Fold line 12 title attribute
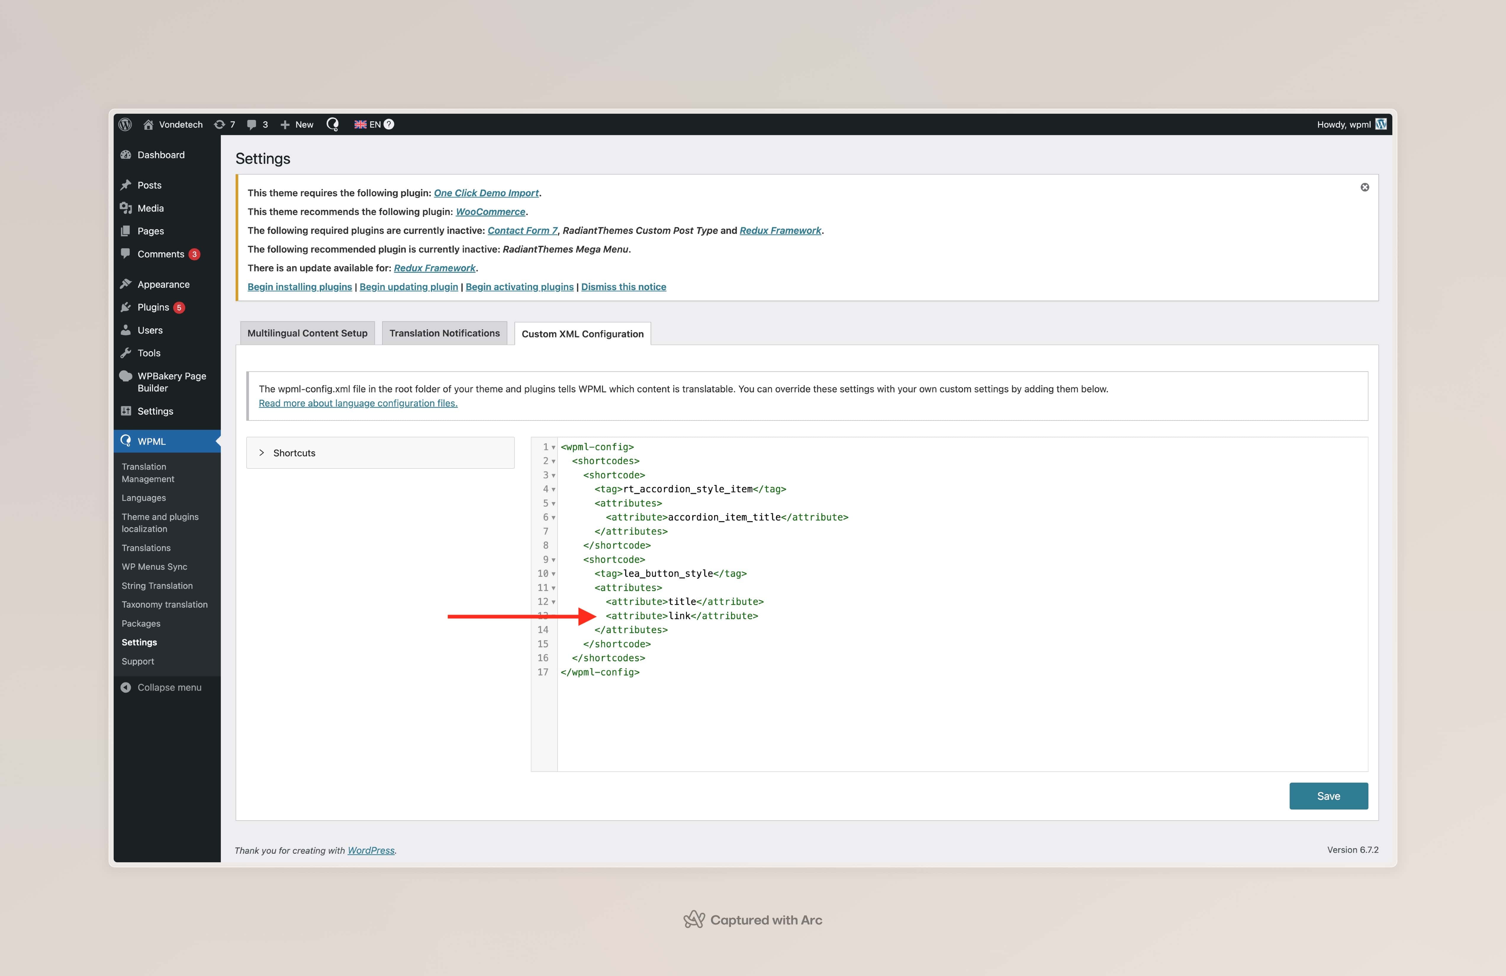The width and height of the screenshot is (1506, 976). [x=554, y=602]
